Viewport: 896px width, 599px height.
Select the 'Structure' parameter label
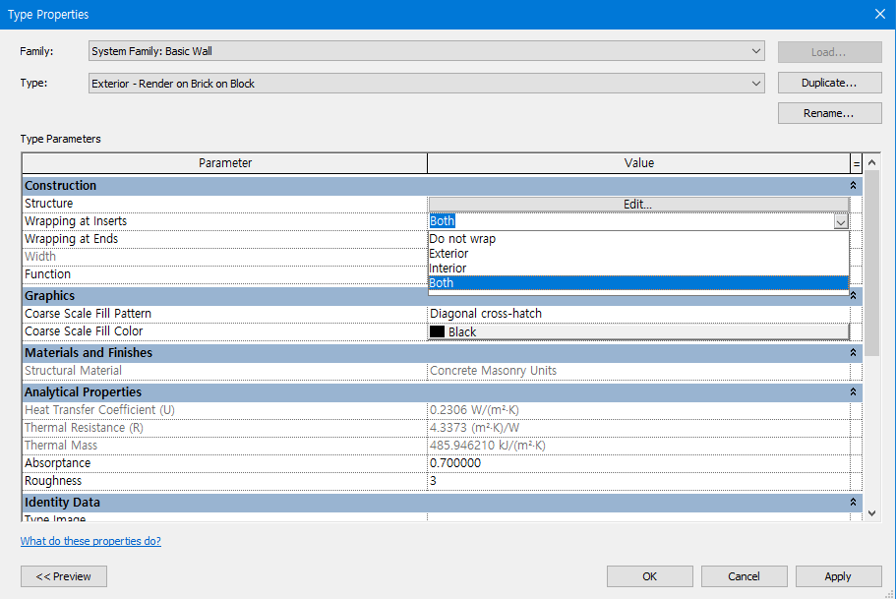[x=48, y=204]
